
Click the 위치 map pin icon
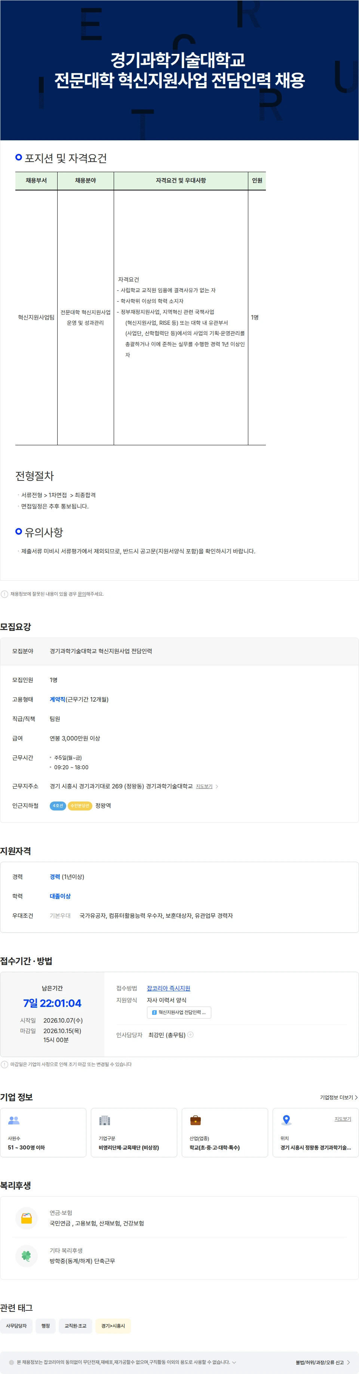[286, 1120]
